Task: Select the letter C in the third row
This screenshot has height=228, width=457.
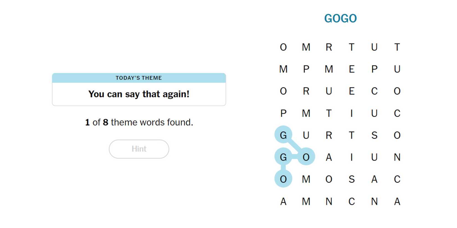Action: click(x=374, y=91)
